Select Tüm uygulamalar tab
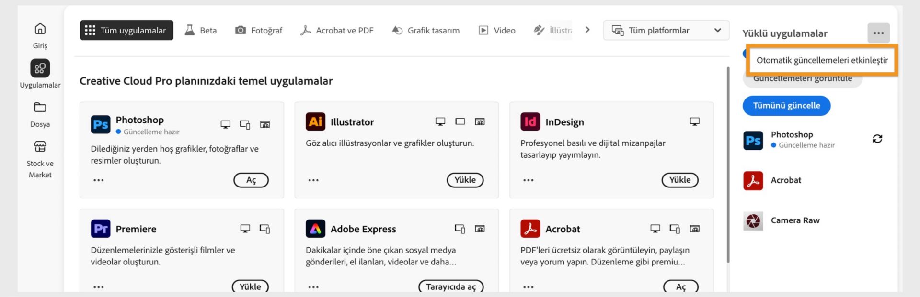Screen dimensions: 920x297 tap(126, 30)
